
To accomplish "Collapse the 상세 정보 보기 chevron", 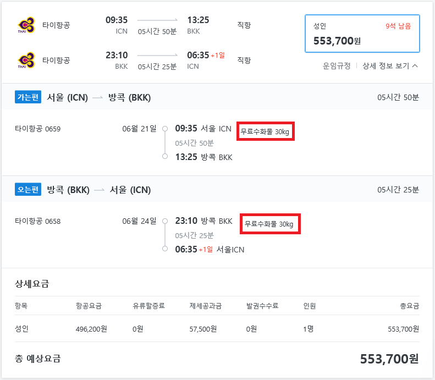I will 415,66.
